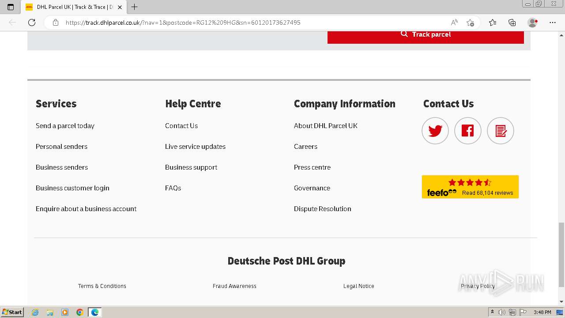Show hidden system tray icons
Screen dimensions: 565x318
pyautogui.click(x=492, y=312)
